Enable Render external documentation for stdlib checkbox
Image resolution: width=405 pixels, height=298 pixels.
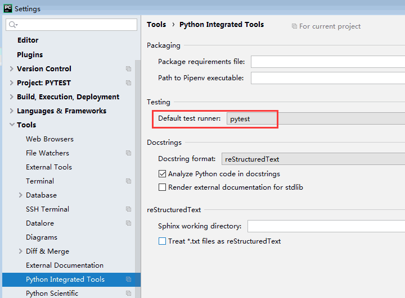162,187
